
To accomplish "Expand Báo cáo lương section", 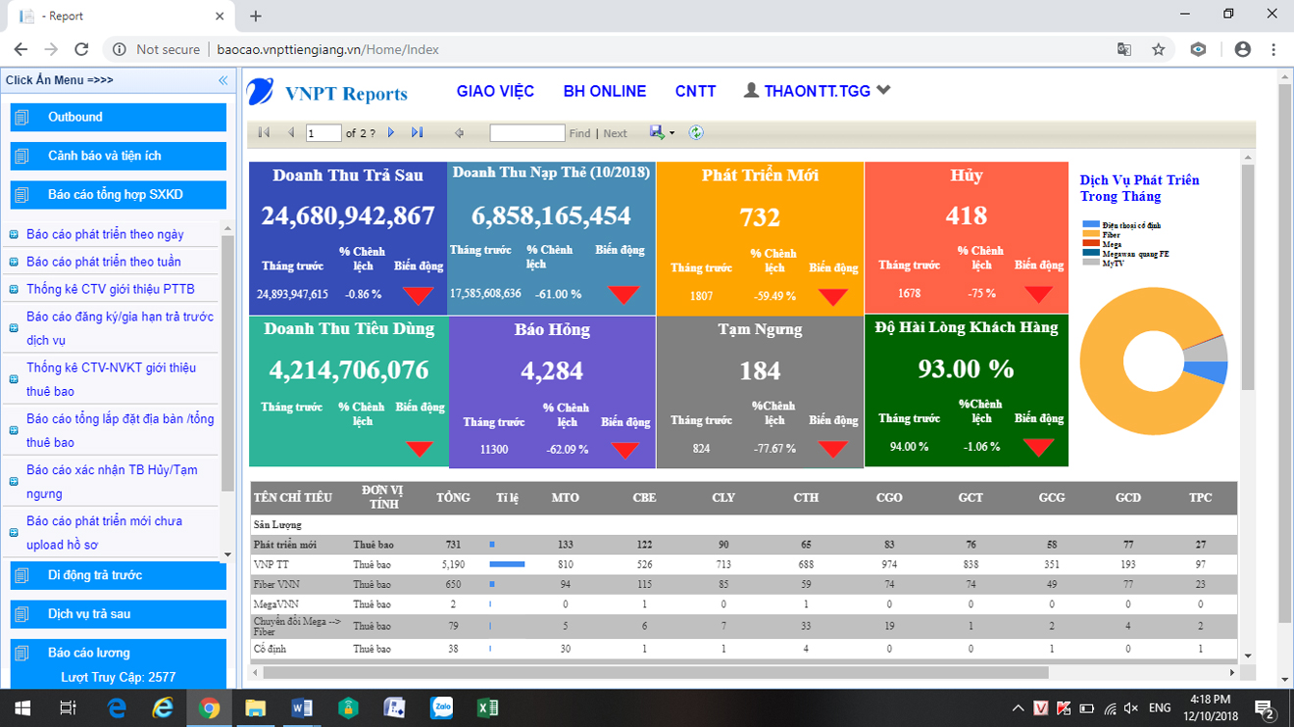I will [x=118, y=653].
